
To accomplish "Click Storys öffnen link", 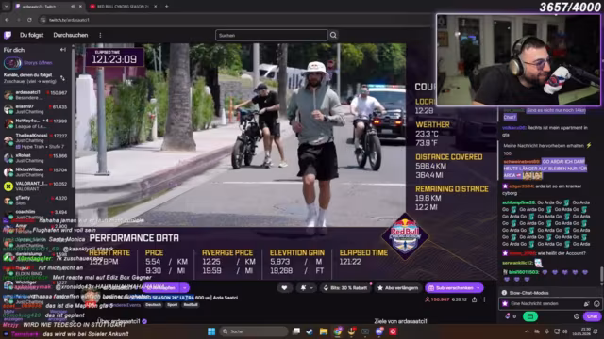I will [38, 63].
